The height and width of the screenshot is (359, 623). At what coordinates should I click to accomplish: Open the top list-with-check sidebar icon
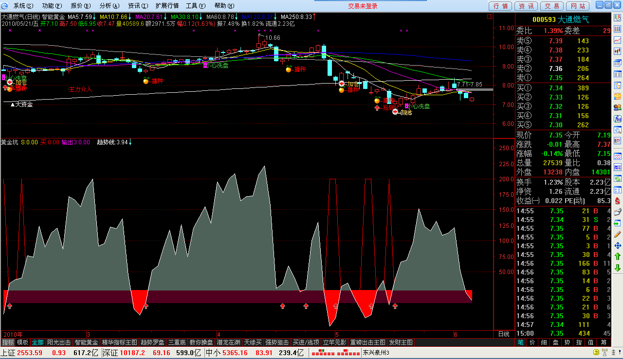(617, 17)
